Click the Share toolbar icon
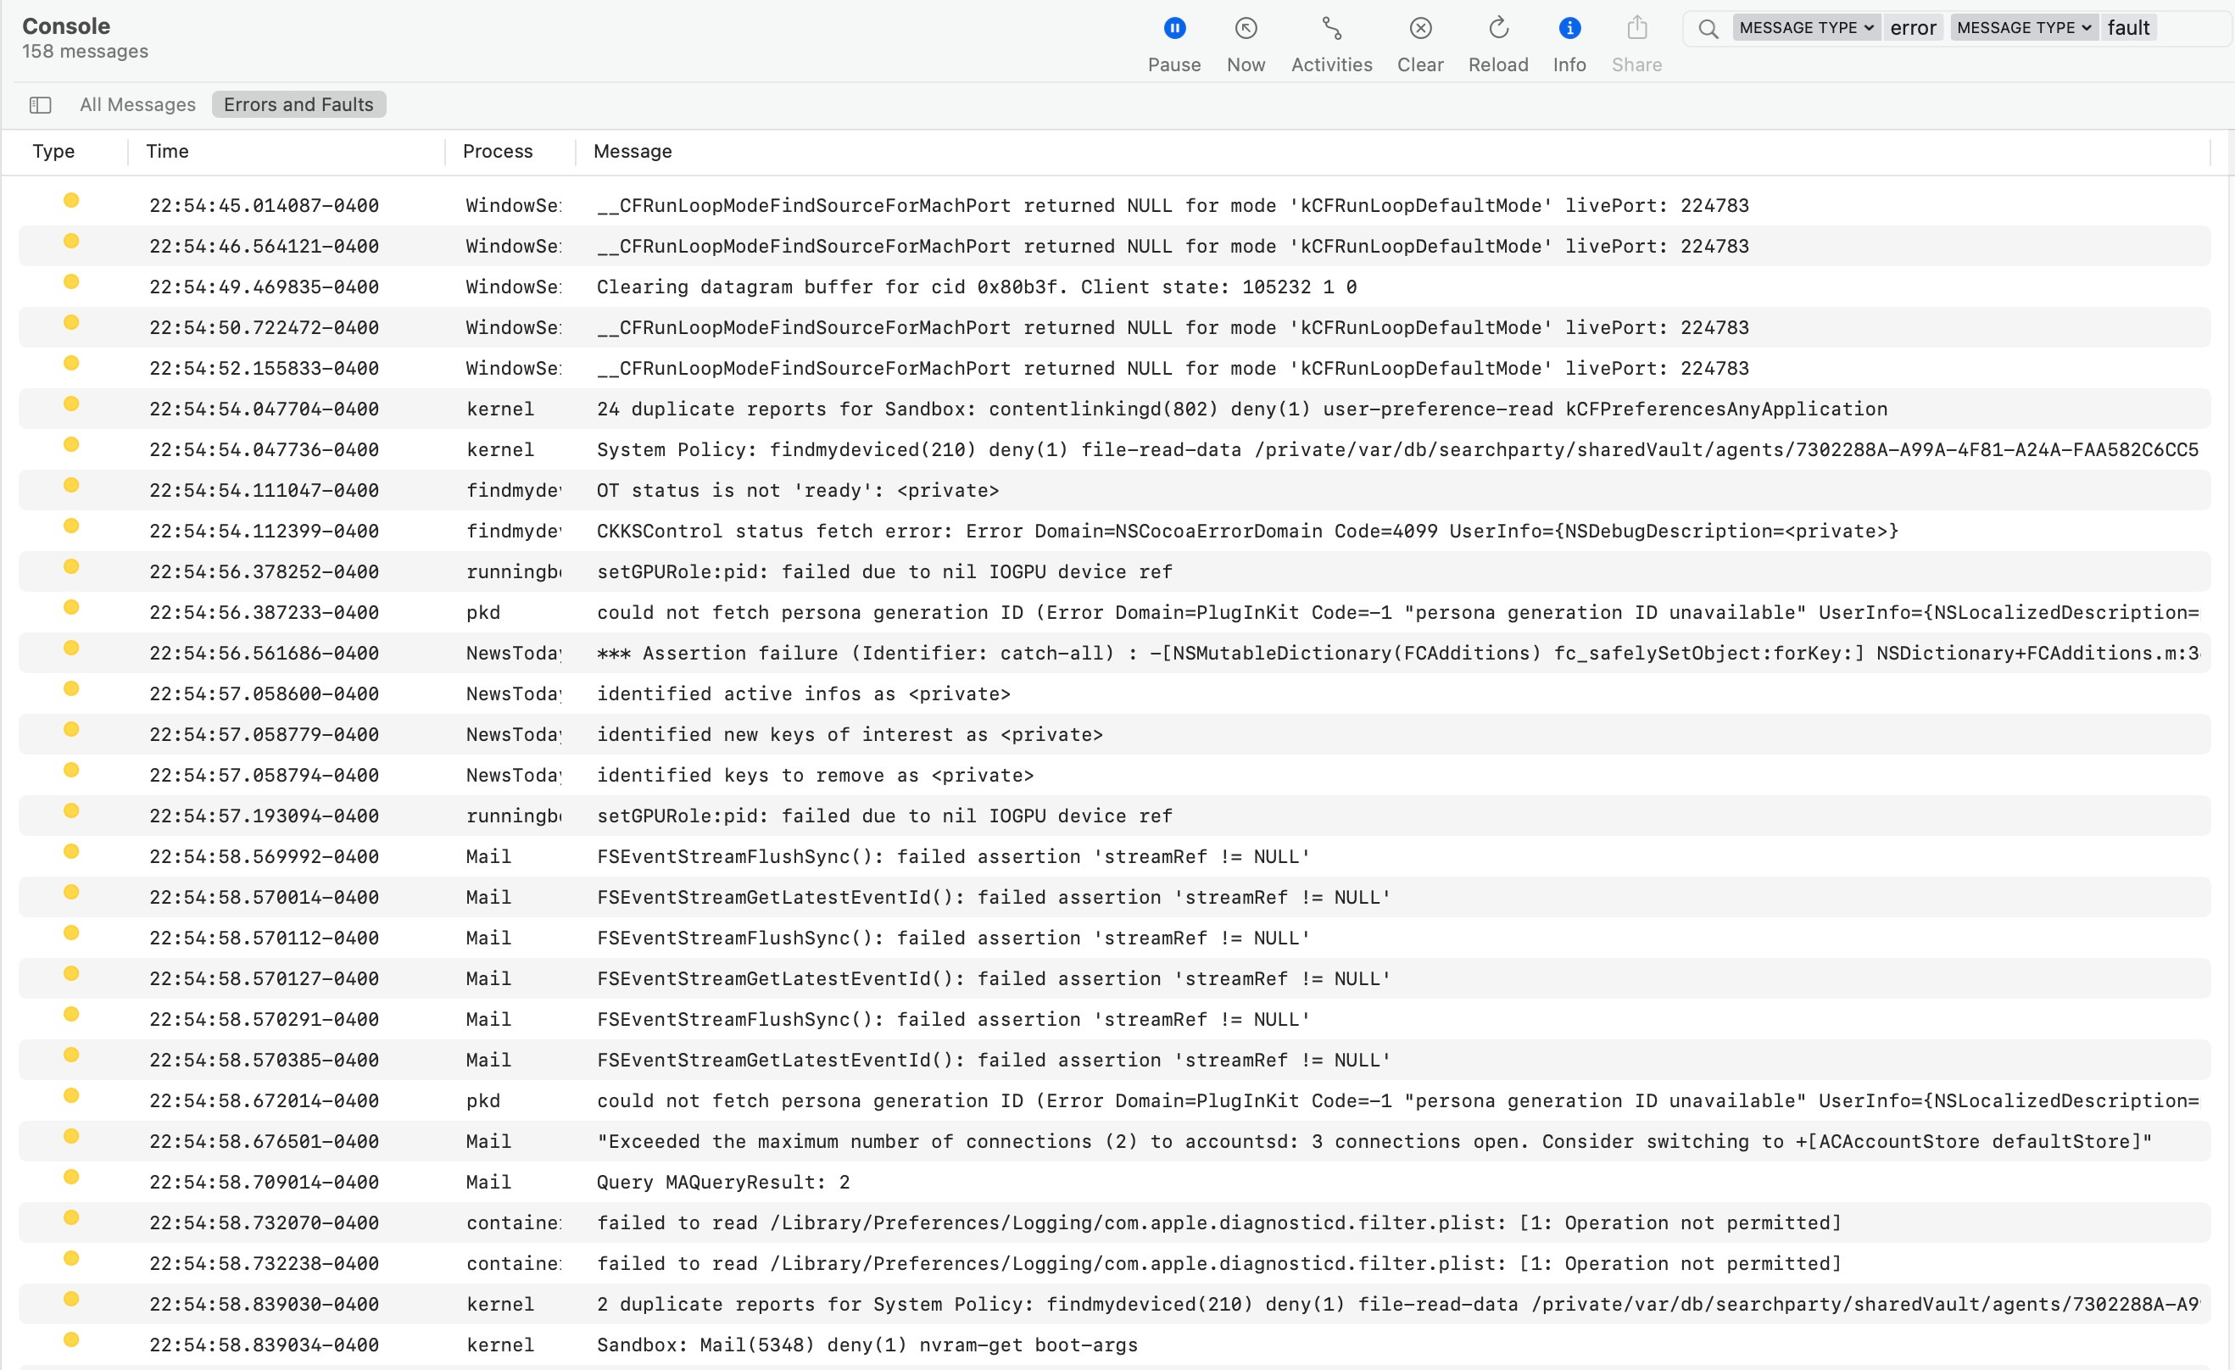2235x1370 pixels. coord(1636,29)
